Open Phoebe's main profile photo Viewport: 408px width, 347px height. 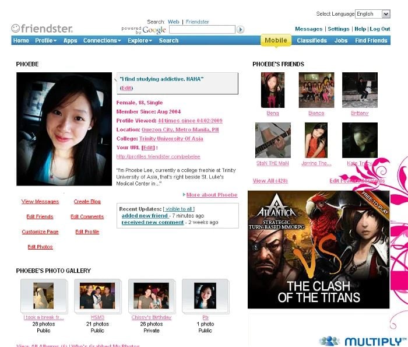[64, 129]
